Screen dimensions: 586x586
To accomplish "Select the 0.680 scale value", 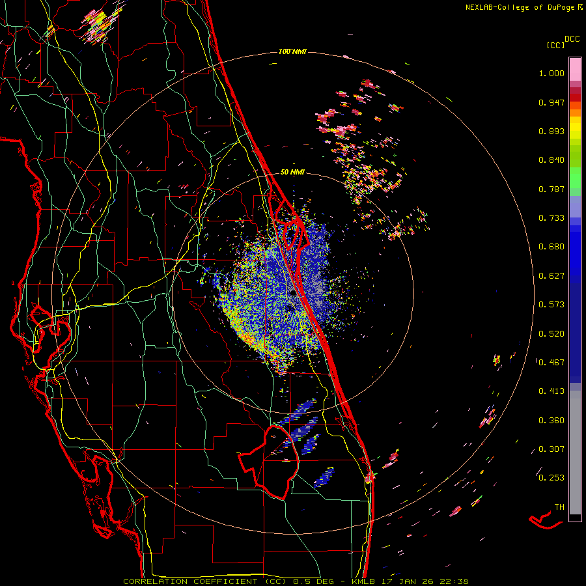I will (551, 247).
